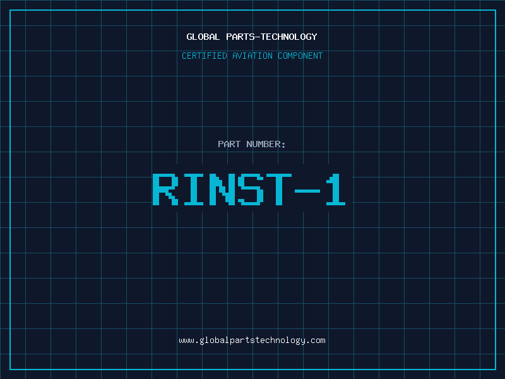Select the CERTIFIED AVIATION COMPONENT subtitle
The width and height of the screenshot is (505, 379).
point(252,56)
